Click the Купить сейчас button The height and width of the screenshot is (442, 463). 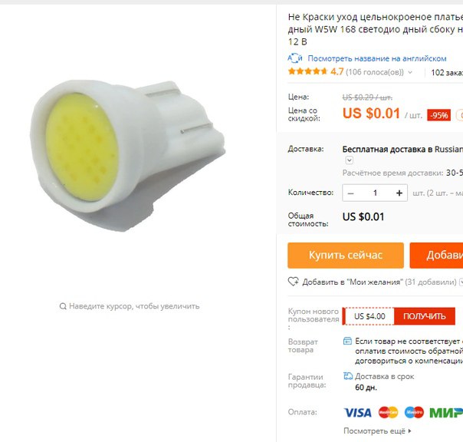[x=346, y=256]
